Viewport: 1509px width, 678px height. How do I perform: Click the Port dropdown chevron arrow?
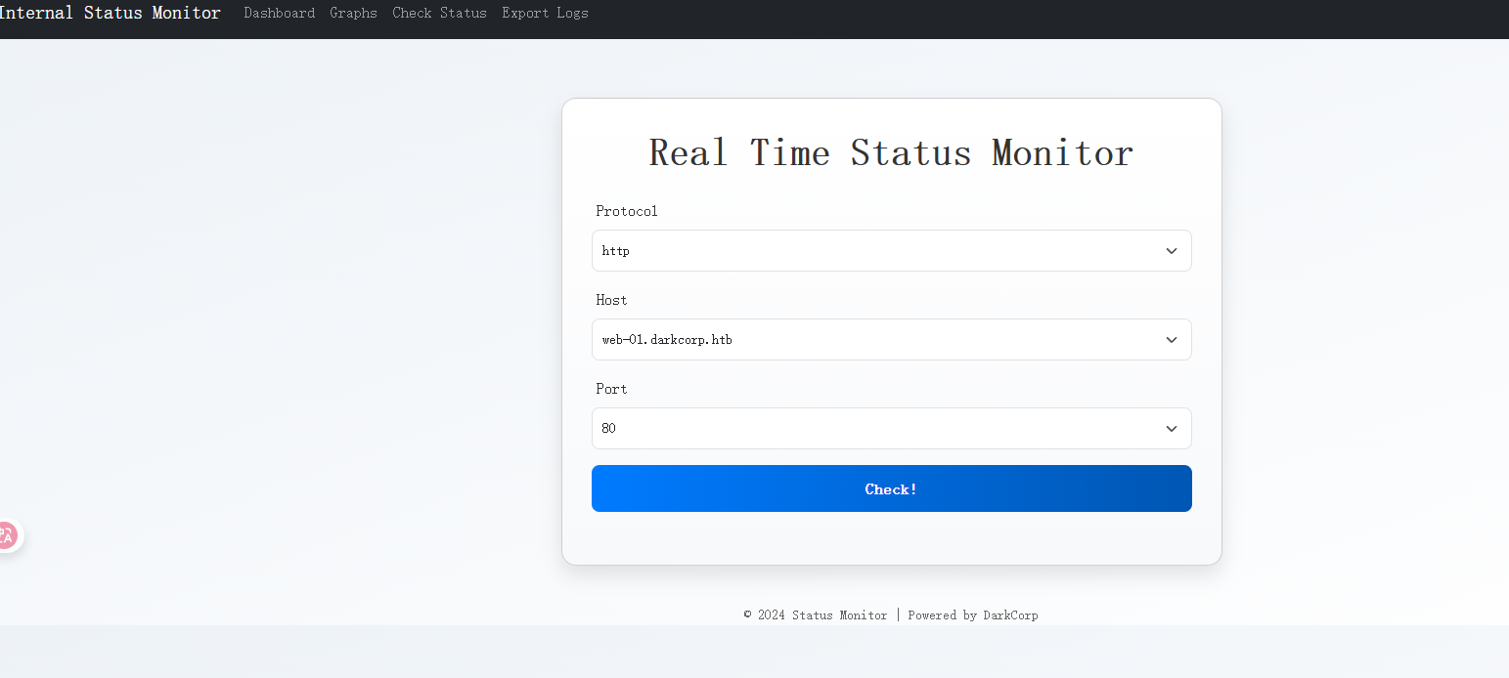[1171, 429]
